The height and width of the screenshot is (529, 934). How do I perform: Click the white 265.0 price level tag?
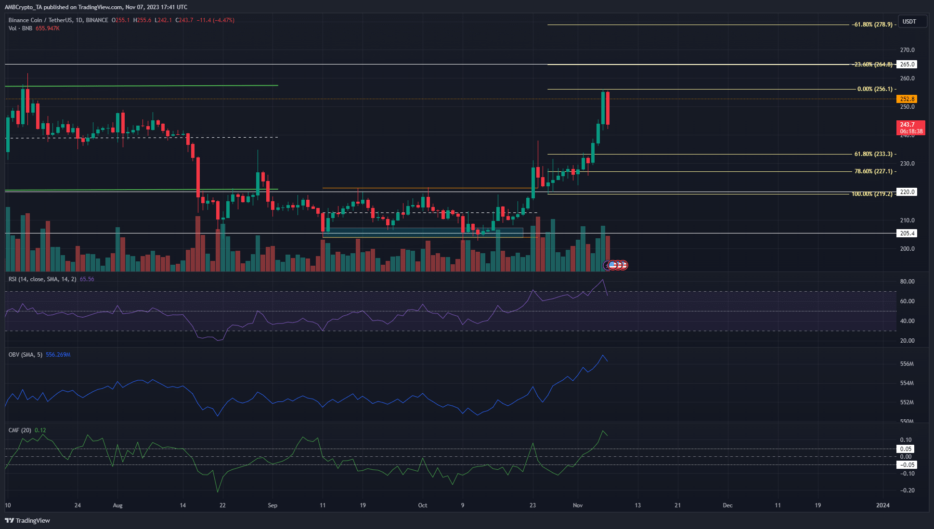pyautogui.click(x=907, y=65)
